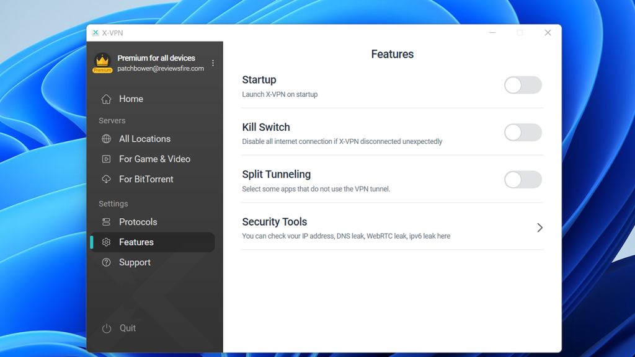The height and width of the screenshot is (357, 635).
Task: Switch on Split Tunneling toggle
Action: coord(523,180)
